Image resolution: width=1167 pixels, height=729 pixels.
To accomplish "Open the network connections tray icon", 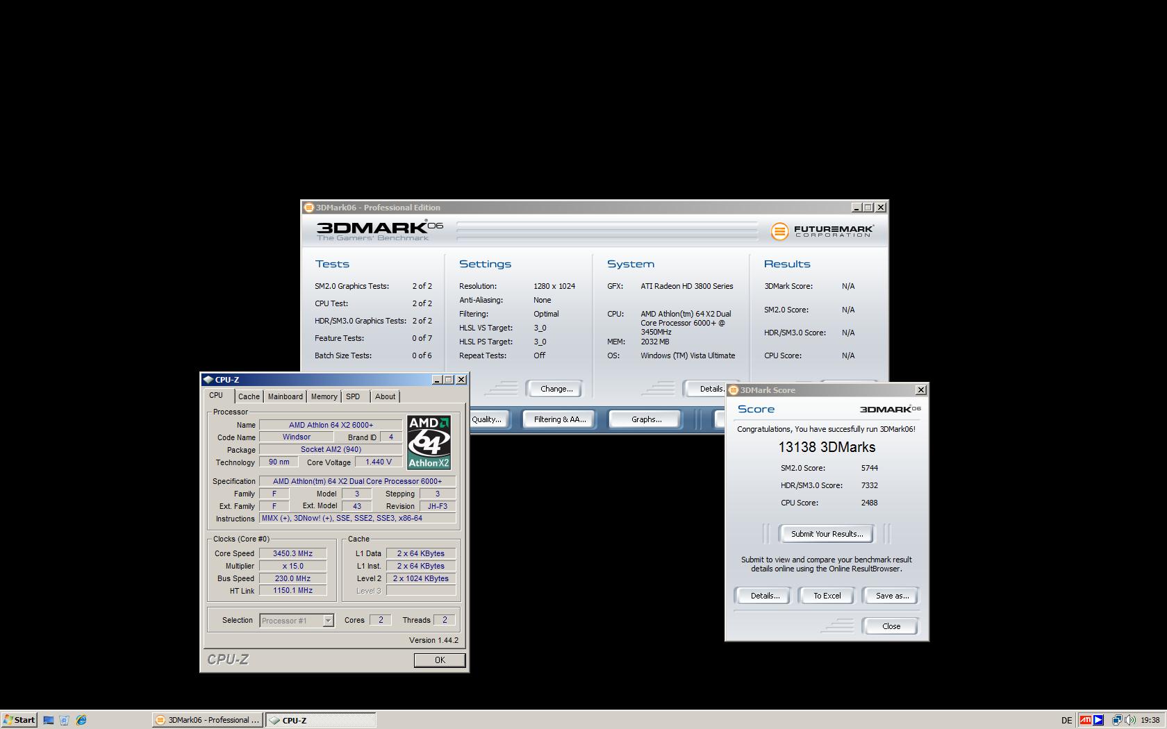I will [x=1117, y=720].
